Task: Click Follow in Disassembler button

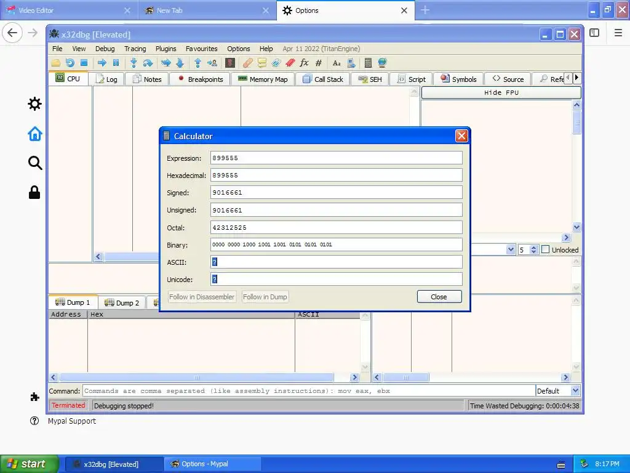Action: point(202,297)
